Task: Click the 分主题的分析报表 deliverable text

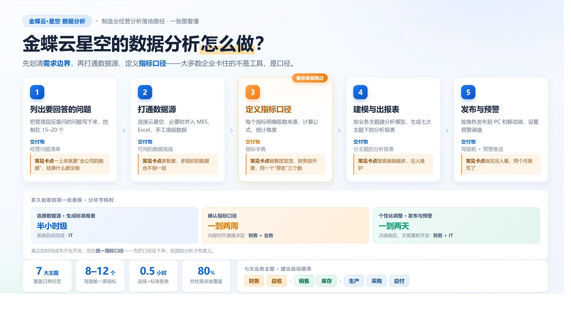Action: coord(374,149)
